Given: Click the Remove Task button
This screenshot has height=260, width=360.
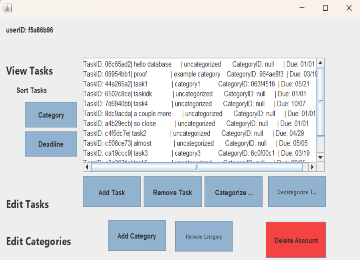Looking at the screenshot, I should click(x=172, y=192).
